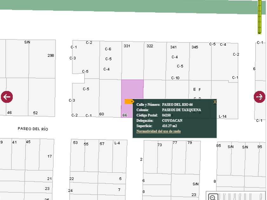Screen dimensions: 267x200
Task: Click parcel labeled C-10
Action: click(175, 78)
